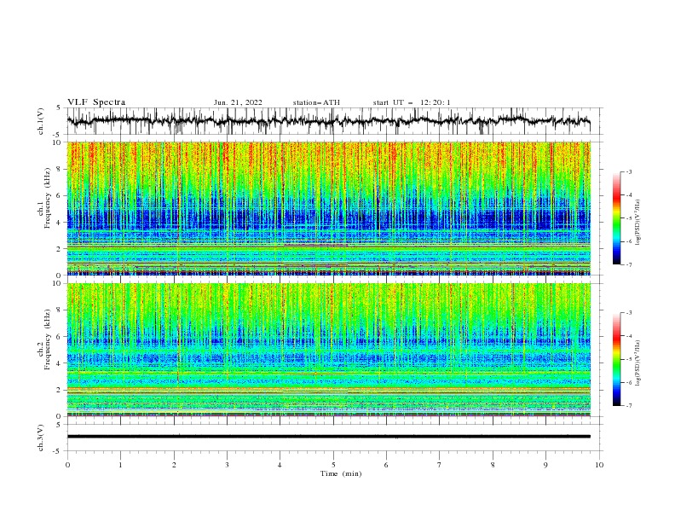Image resolution: width=675 pixels, height=522 pixels.
Task: Click the 'start UT = 12:20:1' label
Action: tap(412, 102)
